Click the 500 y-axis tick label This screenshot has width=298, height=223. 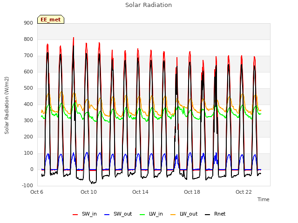(x=28, y=88)
